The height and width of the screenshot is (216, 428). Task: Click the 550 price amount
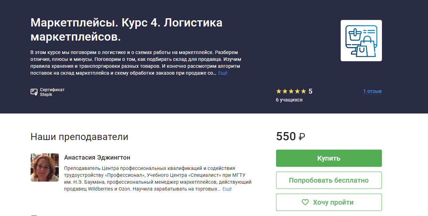[x=286, y=137]
